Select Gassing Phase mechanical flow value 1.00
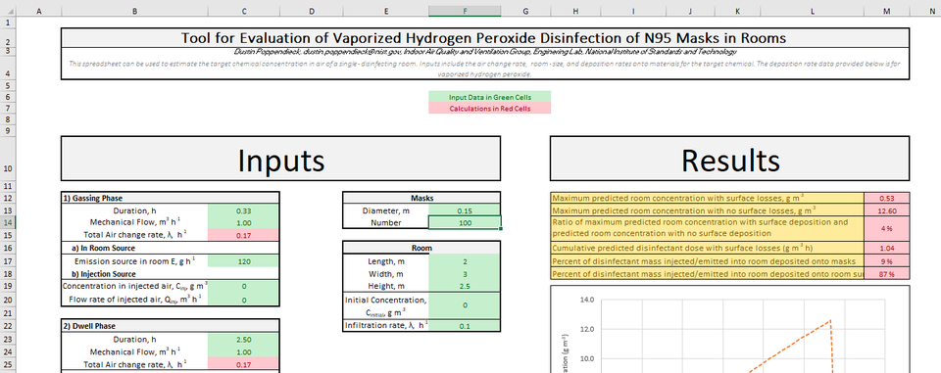 243,222
